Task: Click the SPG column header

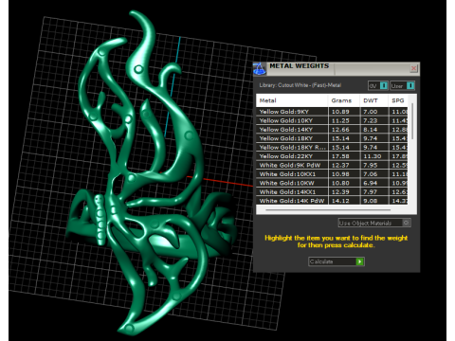Action: point(398,100)
